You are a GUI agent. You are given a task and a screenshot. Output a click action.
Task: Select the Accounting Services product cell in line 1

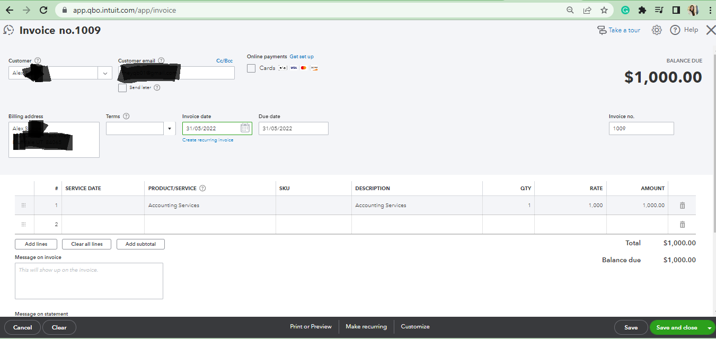point(210,206)
